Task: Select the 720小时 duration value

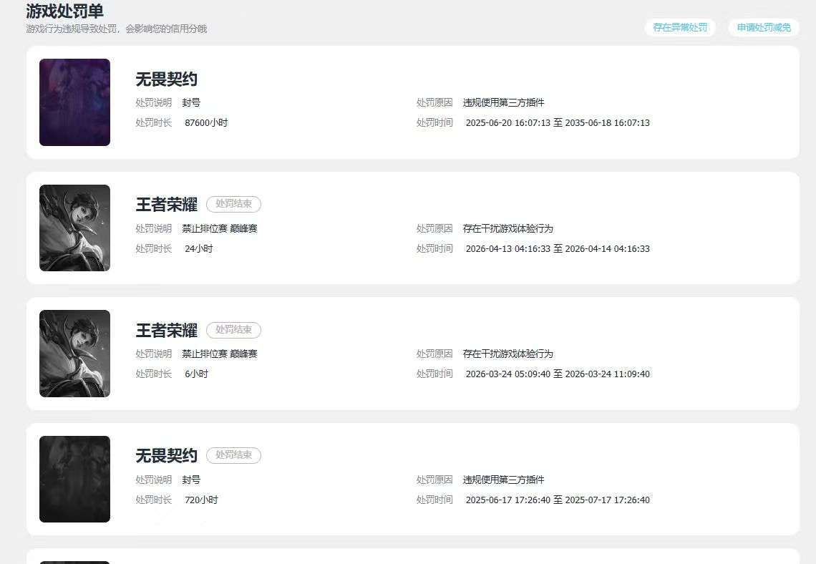Action: point(201,500)
